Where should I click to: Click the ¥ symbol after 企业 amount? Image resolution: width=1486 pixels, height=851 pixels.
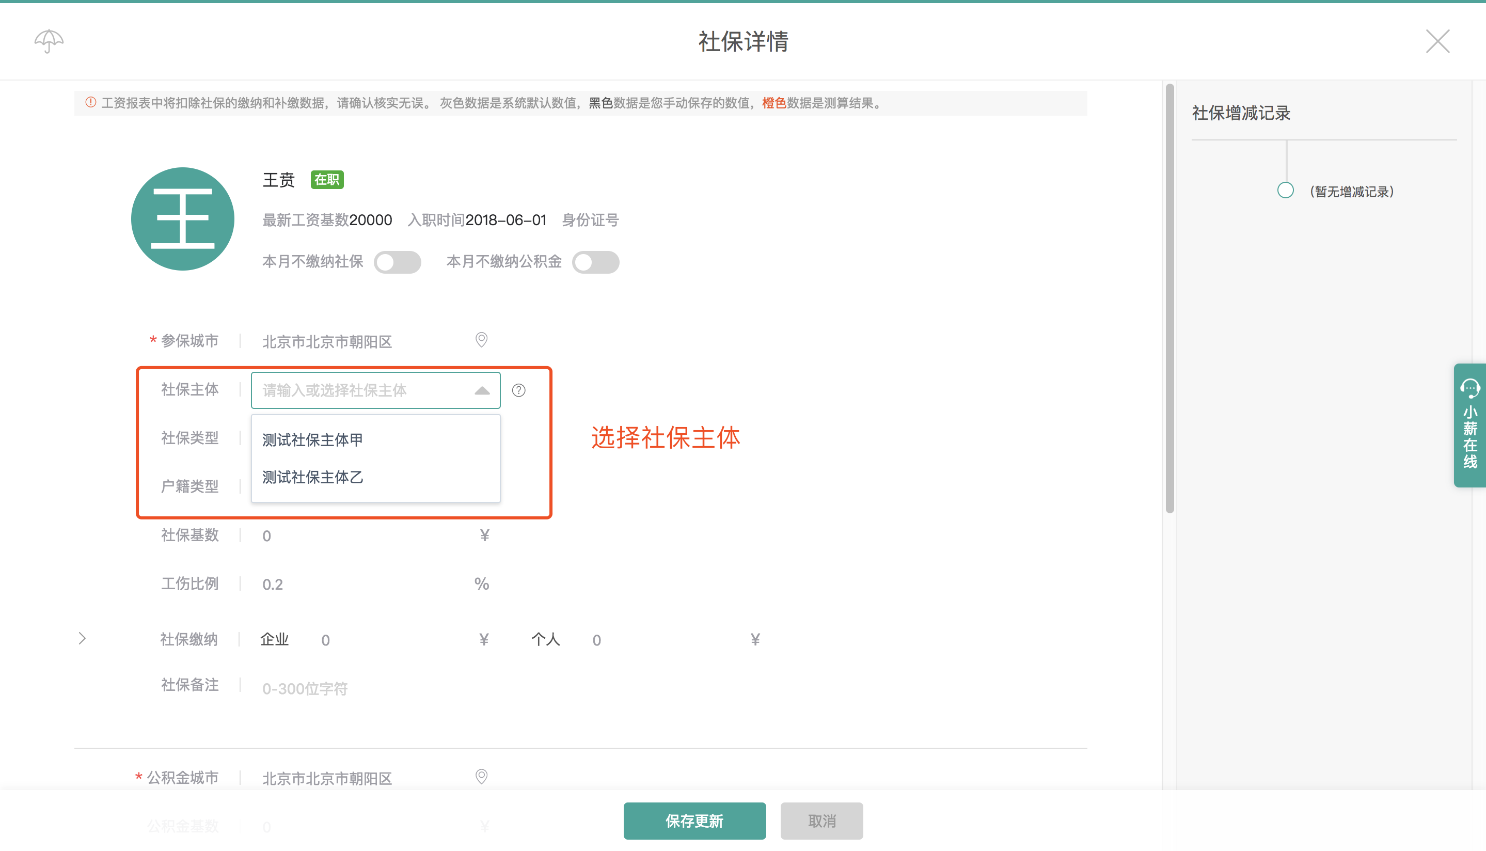[484, 639]
